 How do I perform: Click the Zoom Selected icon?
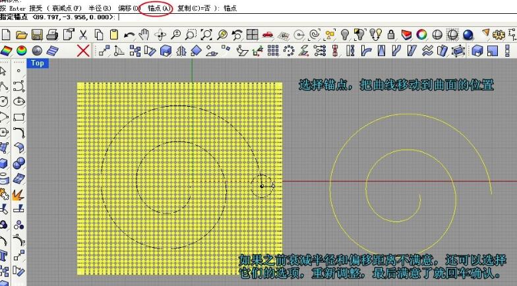tap(222, 34)
